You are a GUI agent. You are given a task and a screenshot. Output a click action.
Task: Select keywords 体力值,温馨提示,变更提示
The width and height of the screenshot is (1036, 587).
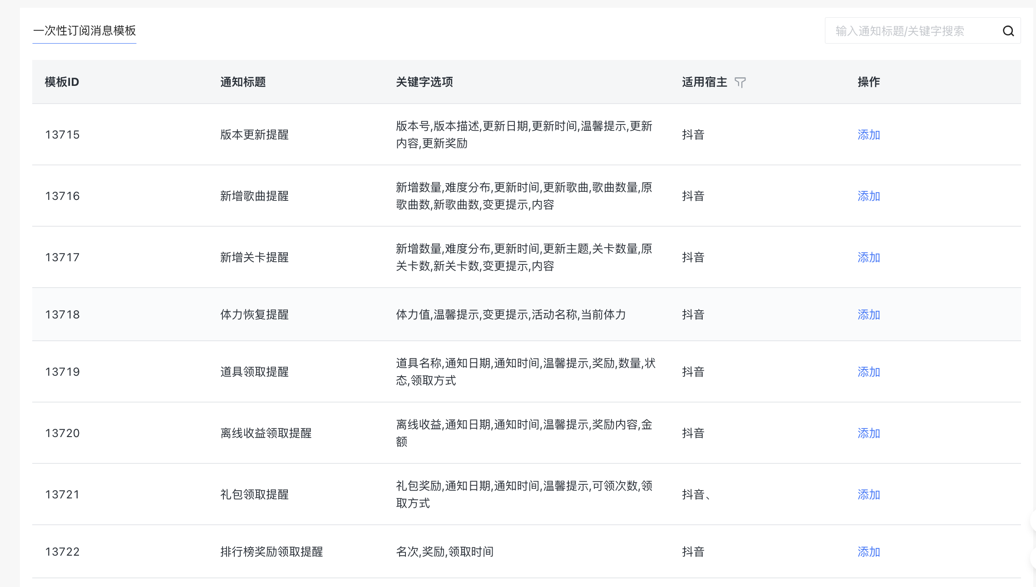coord(511,314)
